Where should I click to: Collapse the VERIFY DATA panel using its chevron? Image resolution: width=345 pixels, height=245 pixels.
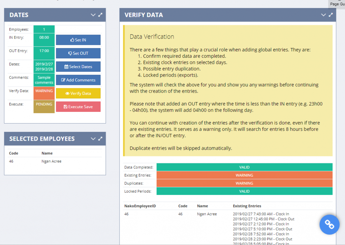(x=323, y=15)
